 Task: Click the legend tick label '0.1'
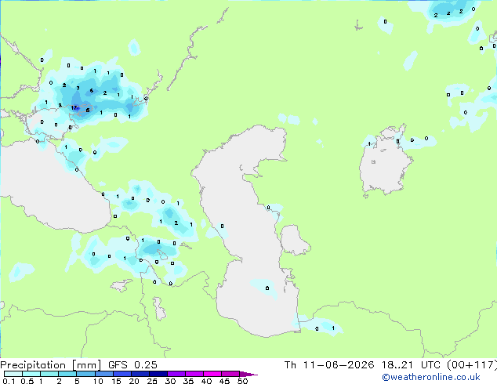click(9, 381)
